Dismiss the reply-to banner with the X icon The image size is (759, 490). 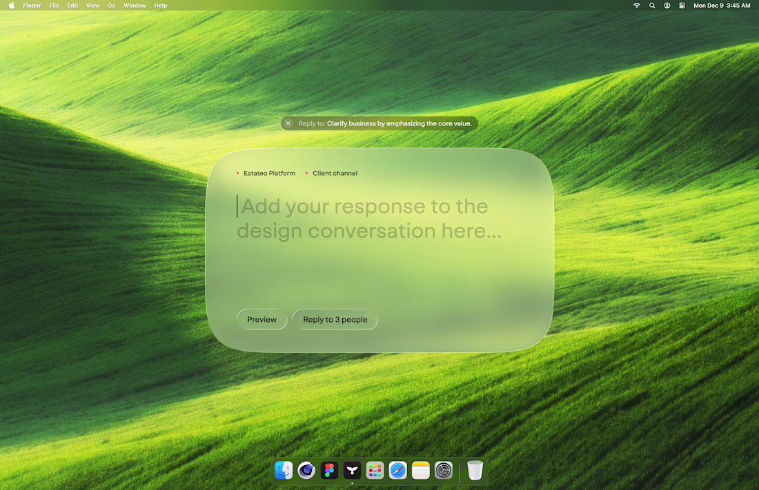[x=288, y=123]
